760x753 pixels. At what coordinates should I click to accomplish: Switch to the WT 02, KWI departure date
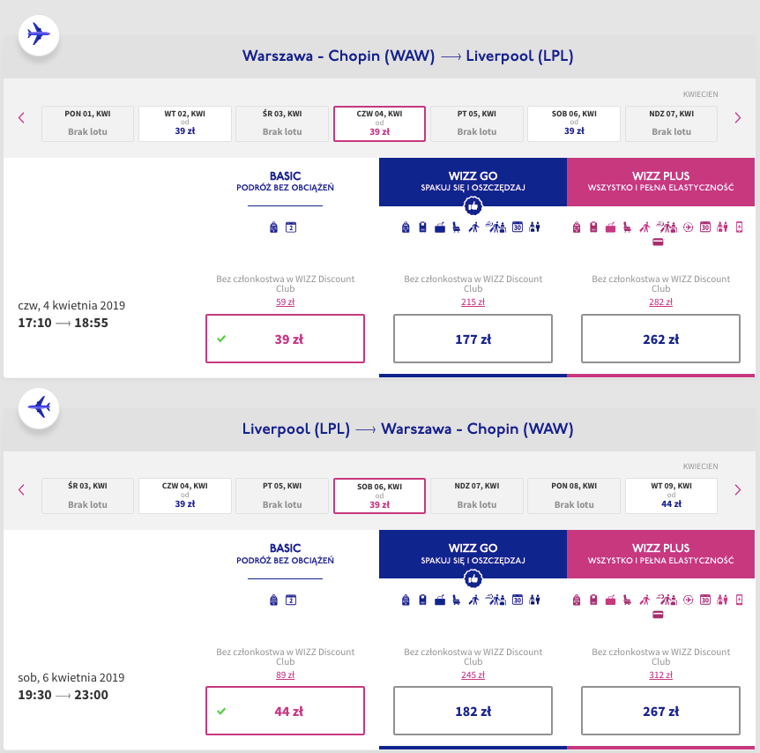pos(185,123)
